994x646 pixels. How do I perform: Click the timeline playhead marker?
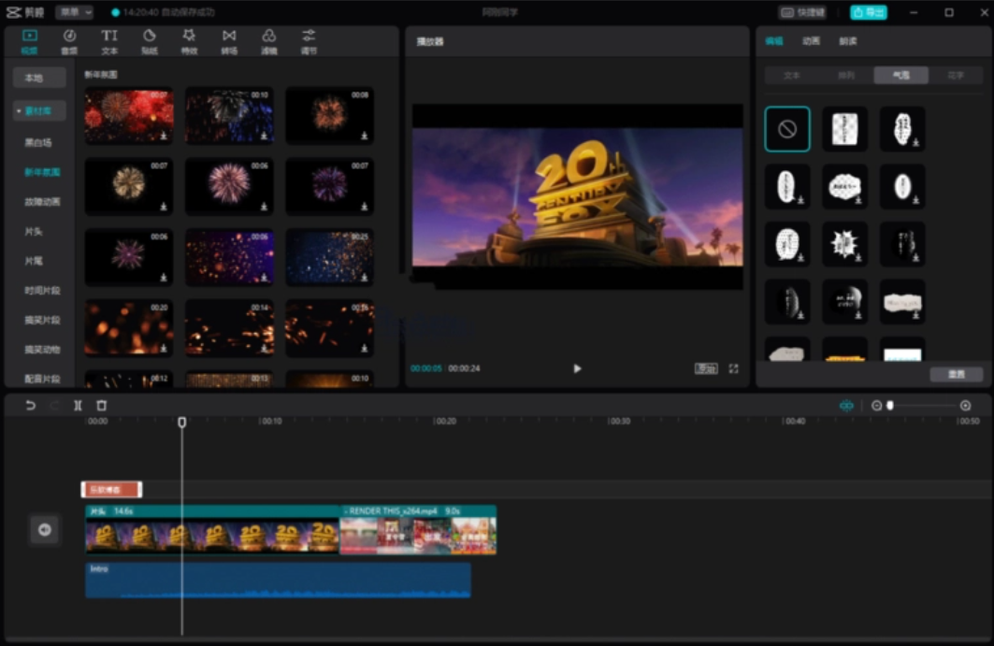tap(182, 423)
